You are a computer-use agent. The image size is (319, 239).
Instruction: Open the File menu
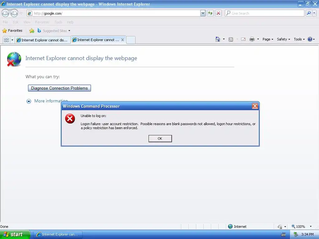click(x=5, y=22)
